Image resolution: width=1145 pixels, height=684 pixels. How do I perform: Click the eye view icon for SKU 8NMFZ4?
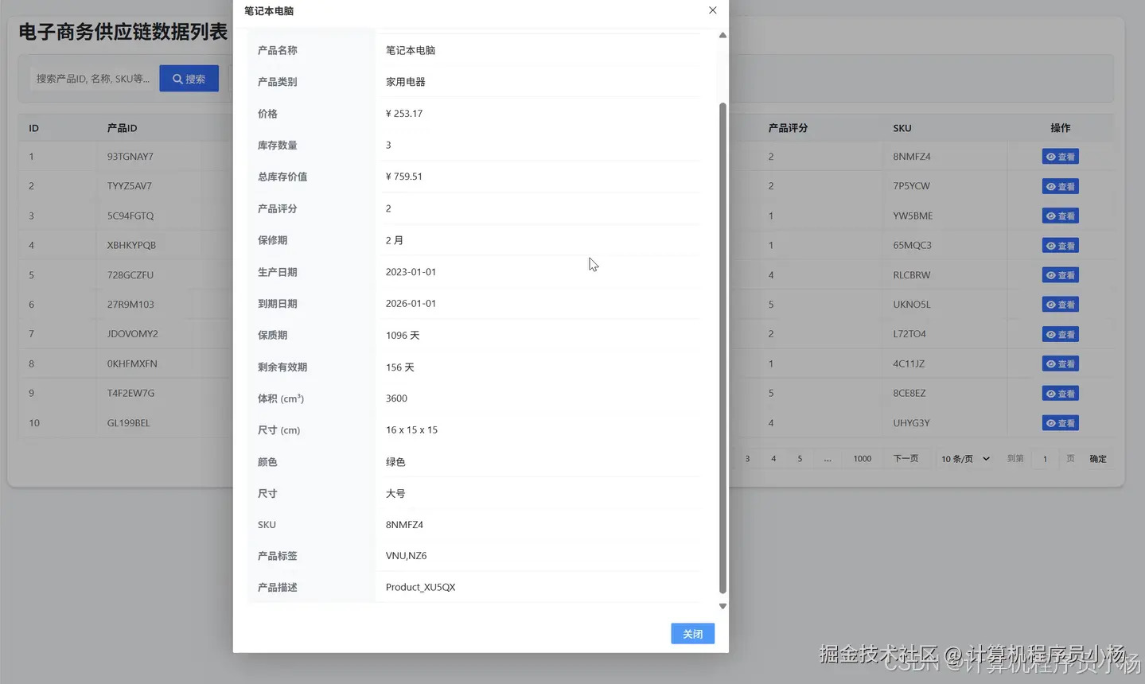(x=1053, y=156)
